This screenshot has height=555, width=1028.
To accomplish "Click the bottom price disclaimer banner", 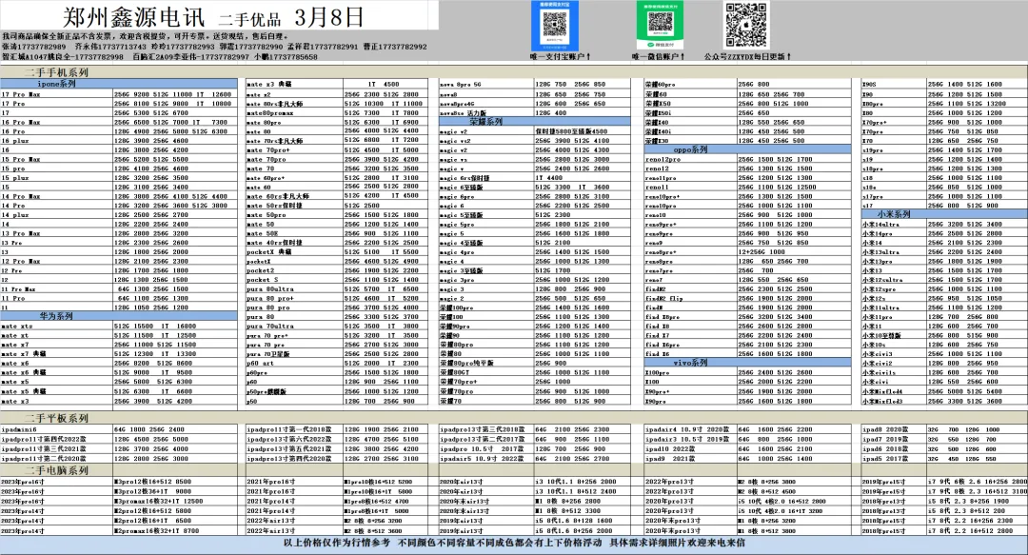I will [514, 544].
